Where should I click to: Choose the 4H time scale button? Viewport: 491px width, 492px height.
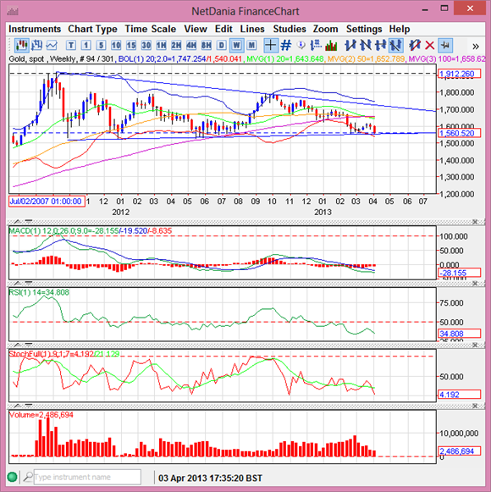(x=191, y=46)
